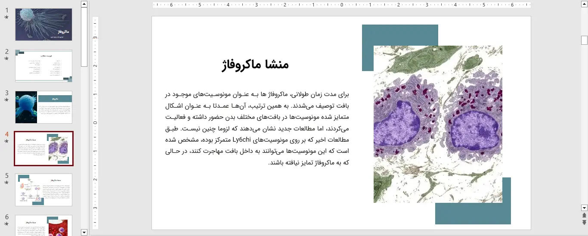This screenshot has width=588, height=236.
Task: Select slide 1 thumbnail with macrophage cover
Action: 44,25
